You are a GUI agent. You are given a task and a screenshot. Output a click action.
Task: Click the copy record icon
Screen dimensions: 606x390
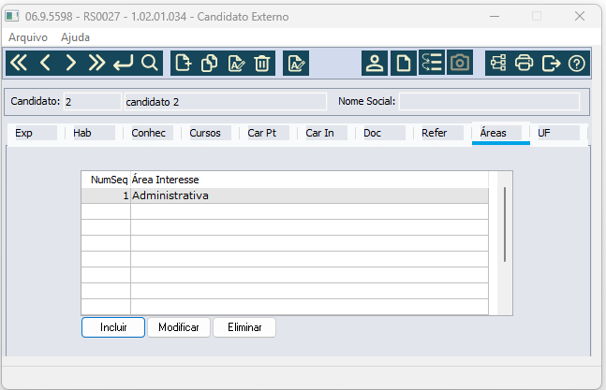(x=210, y=63)
